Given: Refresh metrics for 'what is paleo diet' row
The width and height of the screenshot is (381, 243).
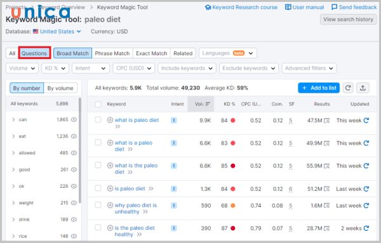Looking at the screenshot, I should [x=366, y=121].
